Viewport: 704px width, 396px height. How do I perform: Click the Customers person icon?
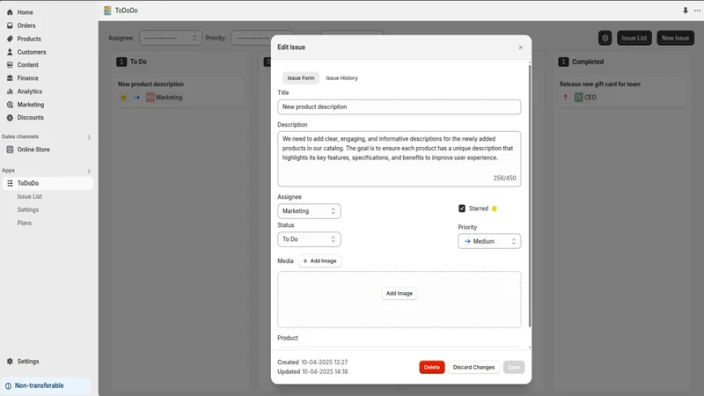point(10,52)
